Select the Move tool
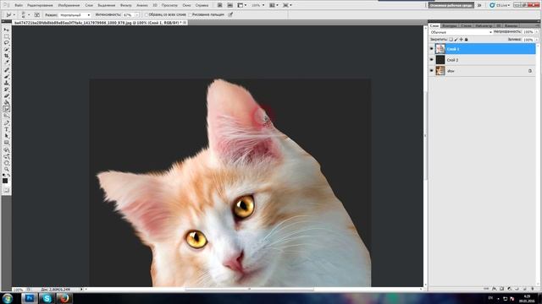This screenshot has height=304, width=542. [x=6, y=30]
